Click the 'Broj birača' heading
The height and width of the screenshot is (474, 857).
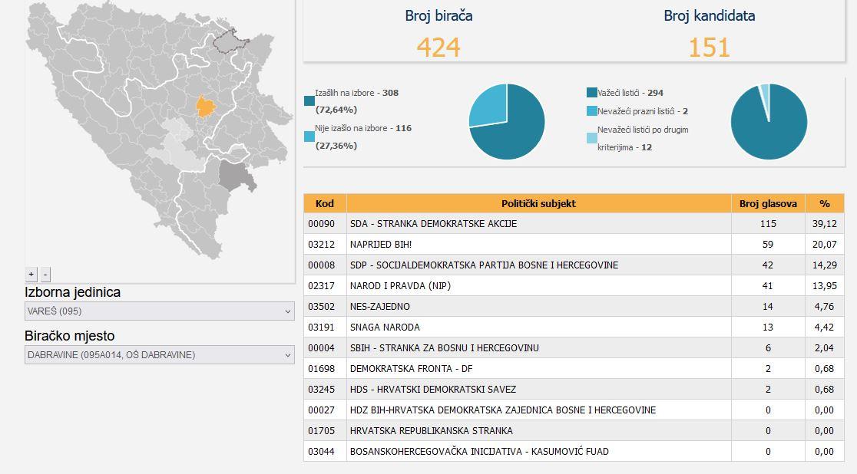(x=439, y=16)
